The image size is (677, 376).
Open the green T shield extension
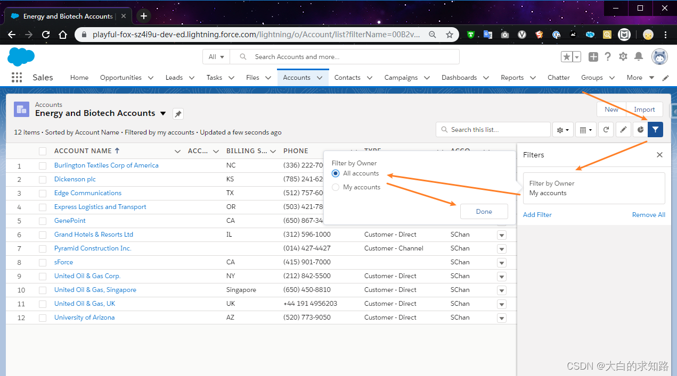coord(470,35)
